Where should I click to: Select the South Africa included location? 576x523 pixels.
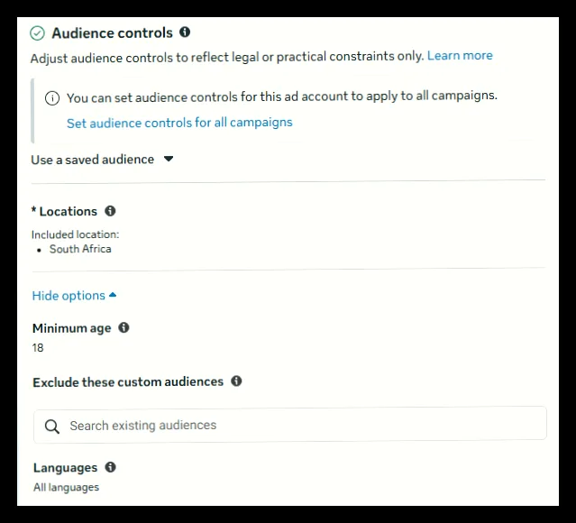click(80, 249)
